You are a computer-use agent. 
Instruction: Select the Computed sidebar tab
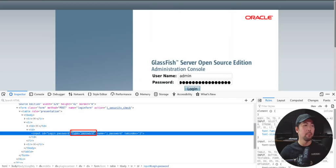coord(296,100)
